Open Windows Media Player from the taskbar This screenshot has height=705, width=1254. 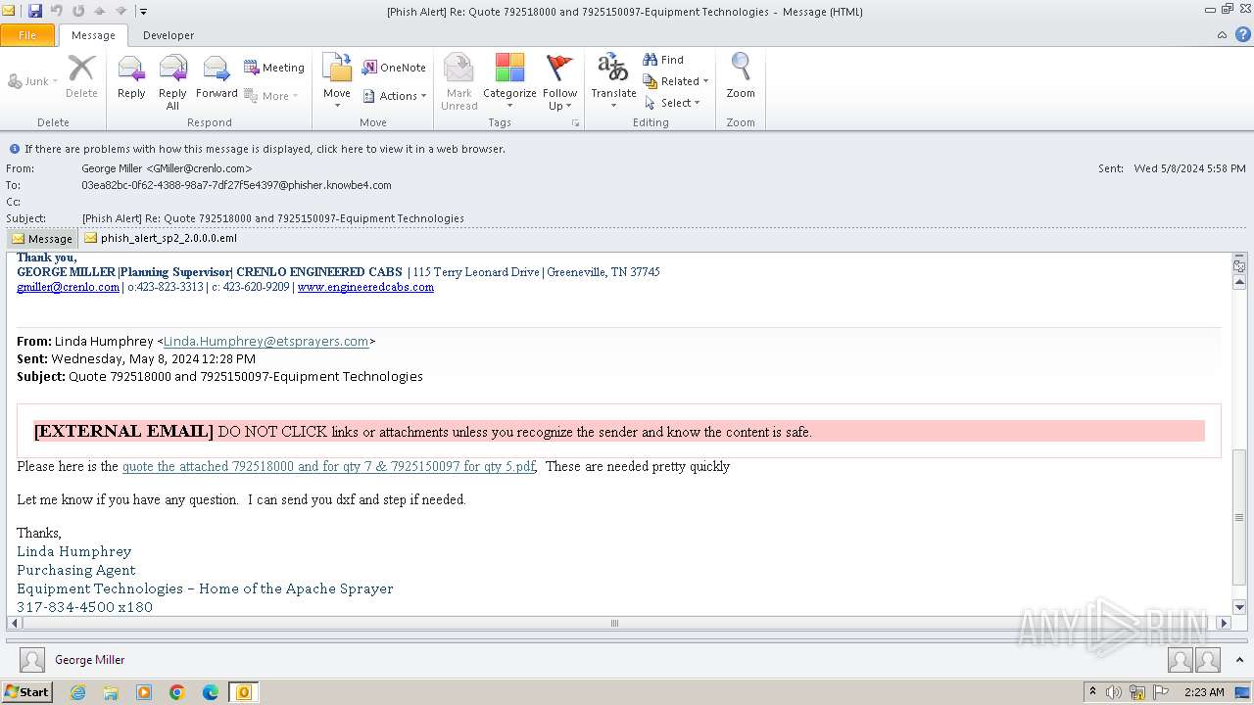(x=144, y=692)
